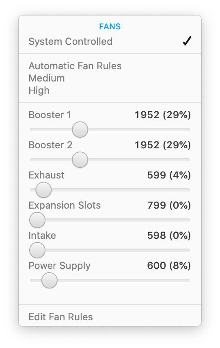This screenshot has height=348, width=220.
Task: Click the Booster 1 speed reading 1952 (29%)
Action: (163, 115)
